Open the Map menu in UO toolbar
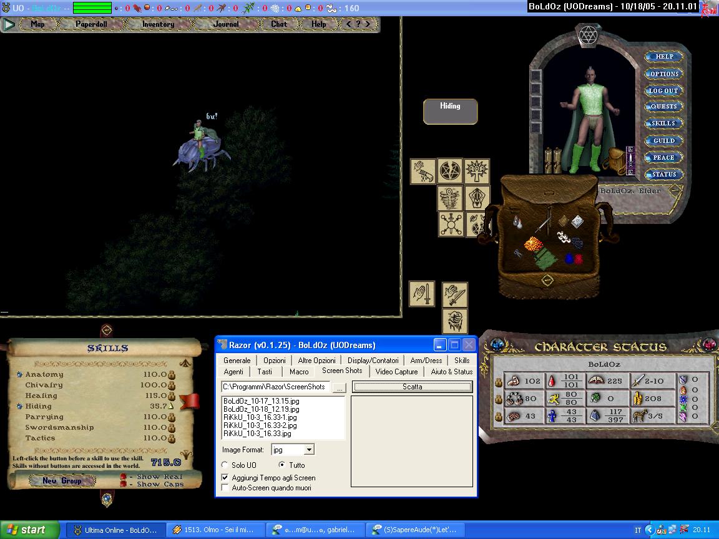The image size is (719, 539). click(37, 24)
